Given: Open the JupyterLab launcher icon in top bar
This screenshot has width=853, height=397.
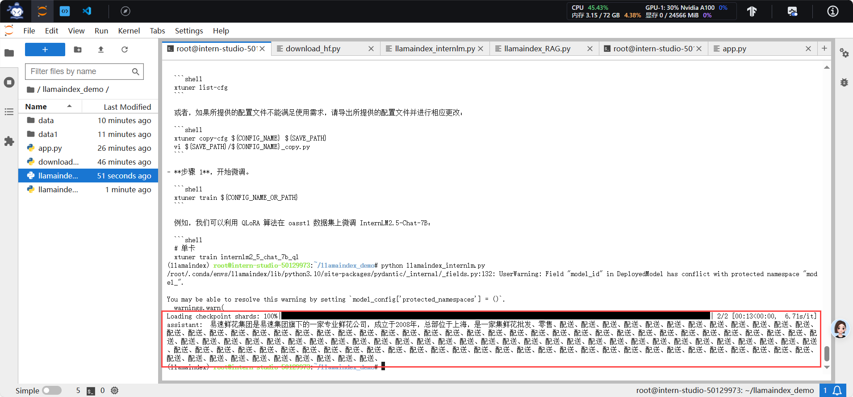Looking at the screenshot, I should pos(42,11).
